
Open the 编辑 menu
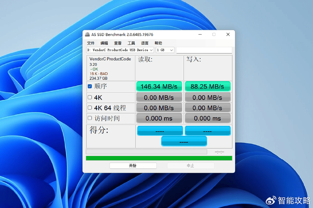pyautogui.click(x=104, y=43)
